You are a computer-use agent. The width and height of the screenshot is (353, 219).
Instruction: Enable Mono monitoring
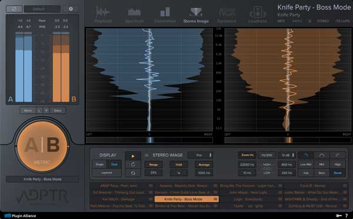click(x=28, y=110)
